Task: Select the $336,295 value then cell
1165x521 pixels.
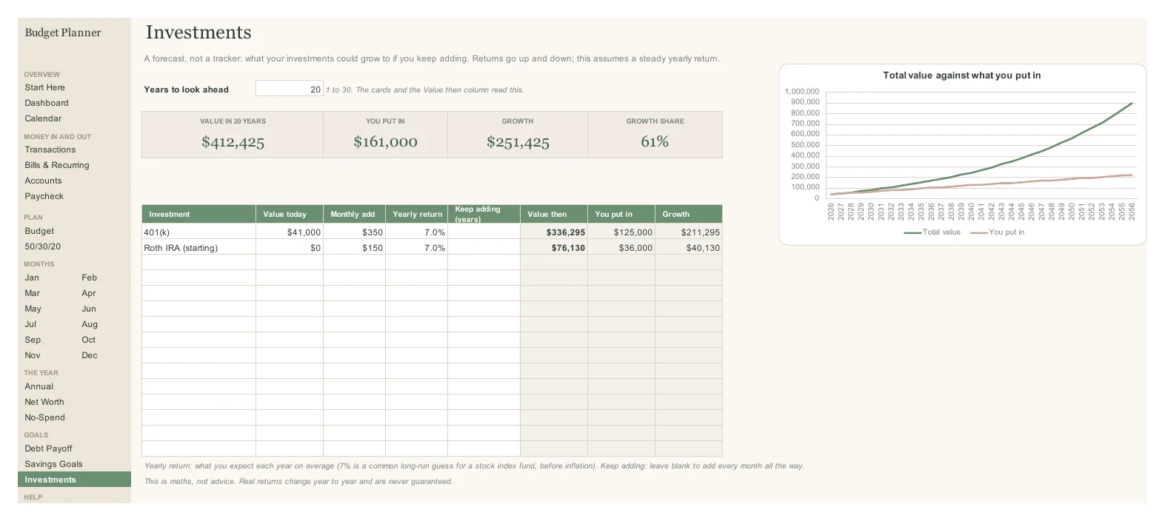Action: pos(554,232)
